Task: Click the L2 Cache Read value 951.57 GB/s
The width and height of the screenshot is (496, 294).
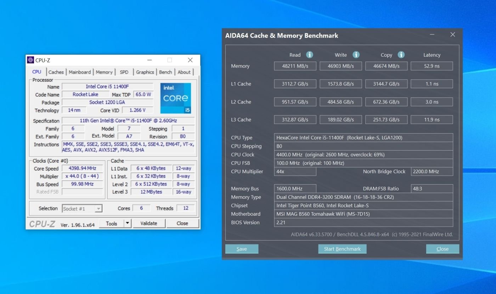Action: (295, 102)
